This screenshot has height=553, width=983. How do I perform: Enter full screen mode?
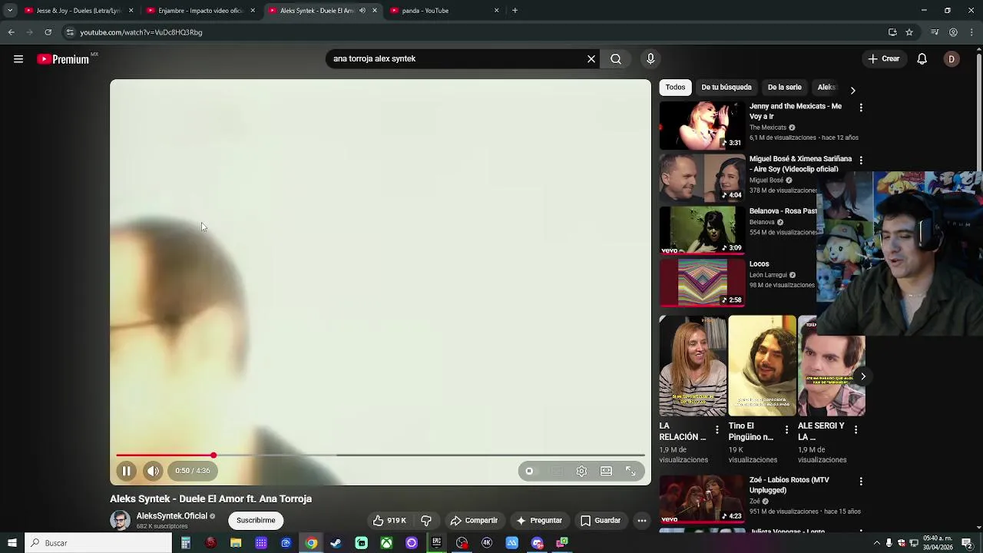[x=631, y=471]
